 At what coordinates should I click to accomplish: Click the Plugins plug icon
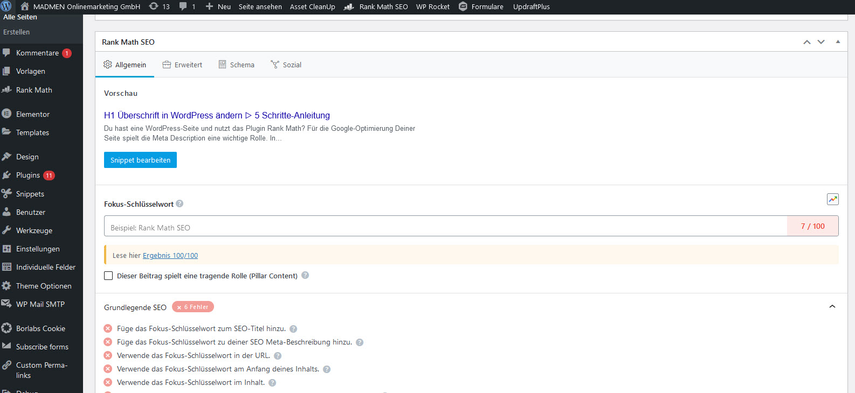pyautogui.click(x=6, y=175)
